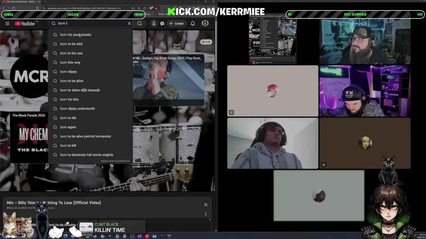Choose suggestion 'born to be wild'
The height and width of the screenshot is (239, 426).
point(91,44)
